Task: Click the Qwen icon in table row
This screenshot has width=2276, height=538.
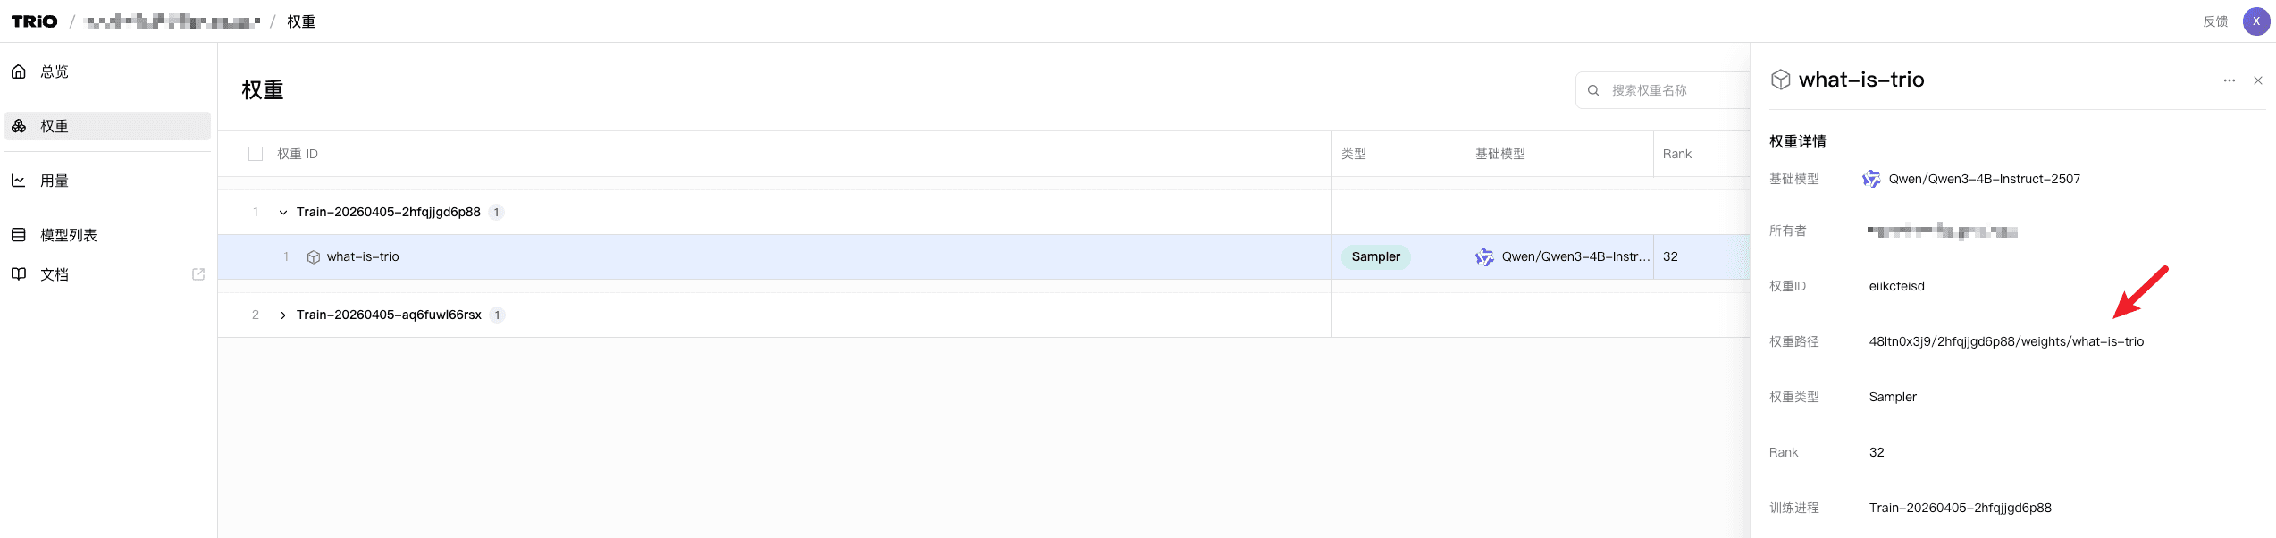Action: [1484, 257]
